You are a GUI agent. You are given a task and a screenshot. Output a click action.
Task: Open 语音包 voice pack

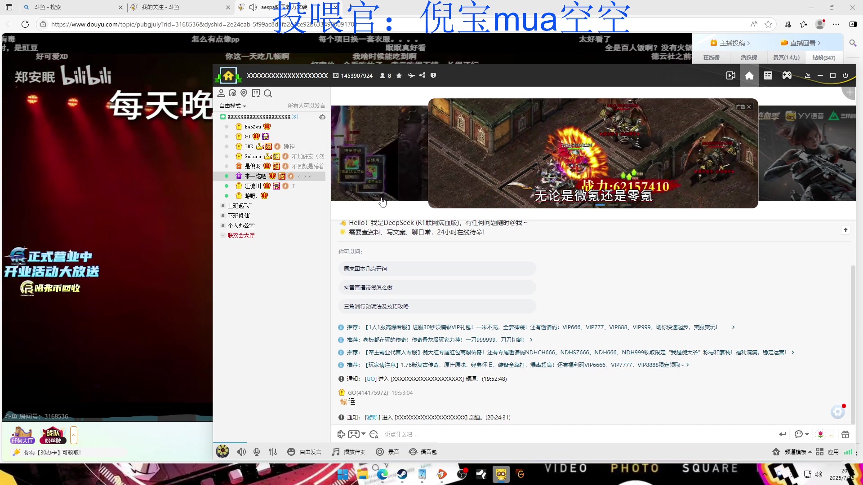coord(423,452)
